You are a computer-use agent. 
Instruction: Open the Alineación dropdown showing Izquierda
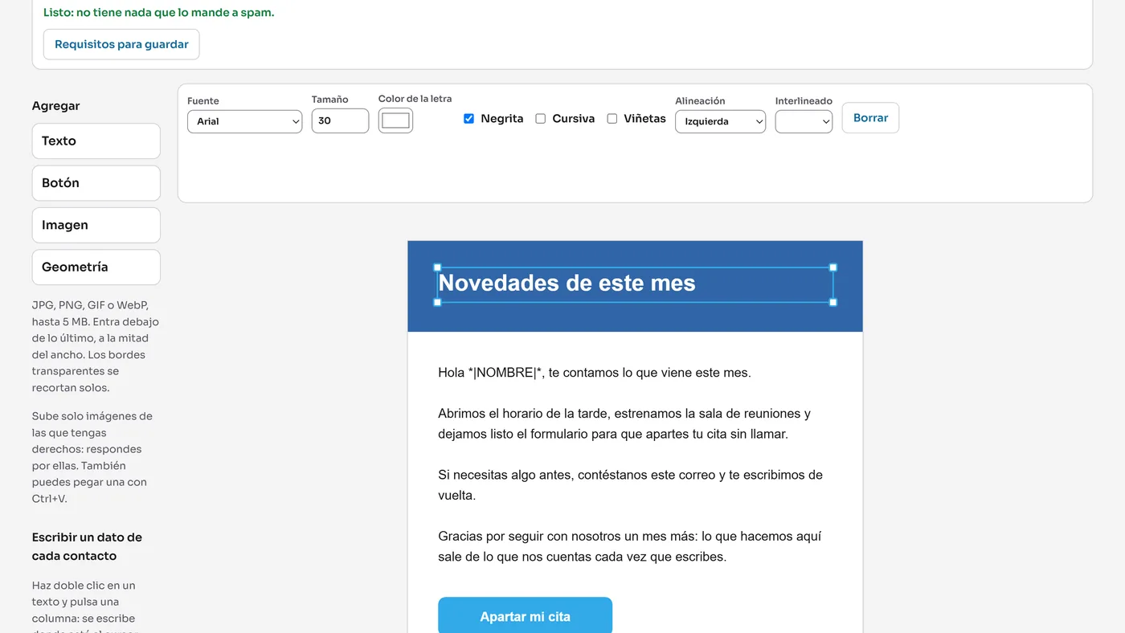(x=720, y=121)
